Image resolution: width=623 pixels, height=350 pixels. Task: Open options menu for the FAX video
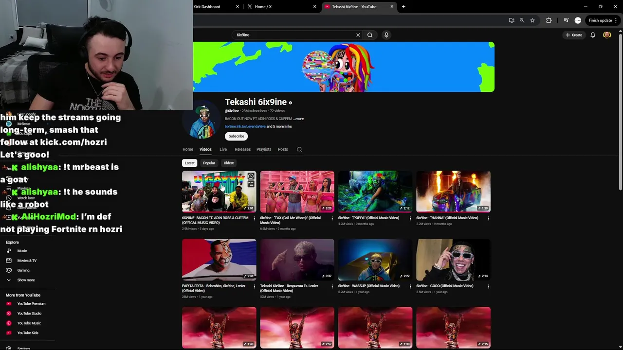pyautogui.click(x=332, y=218)
